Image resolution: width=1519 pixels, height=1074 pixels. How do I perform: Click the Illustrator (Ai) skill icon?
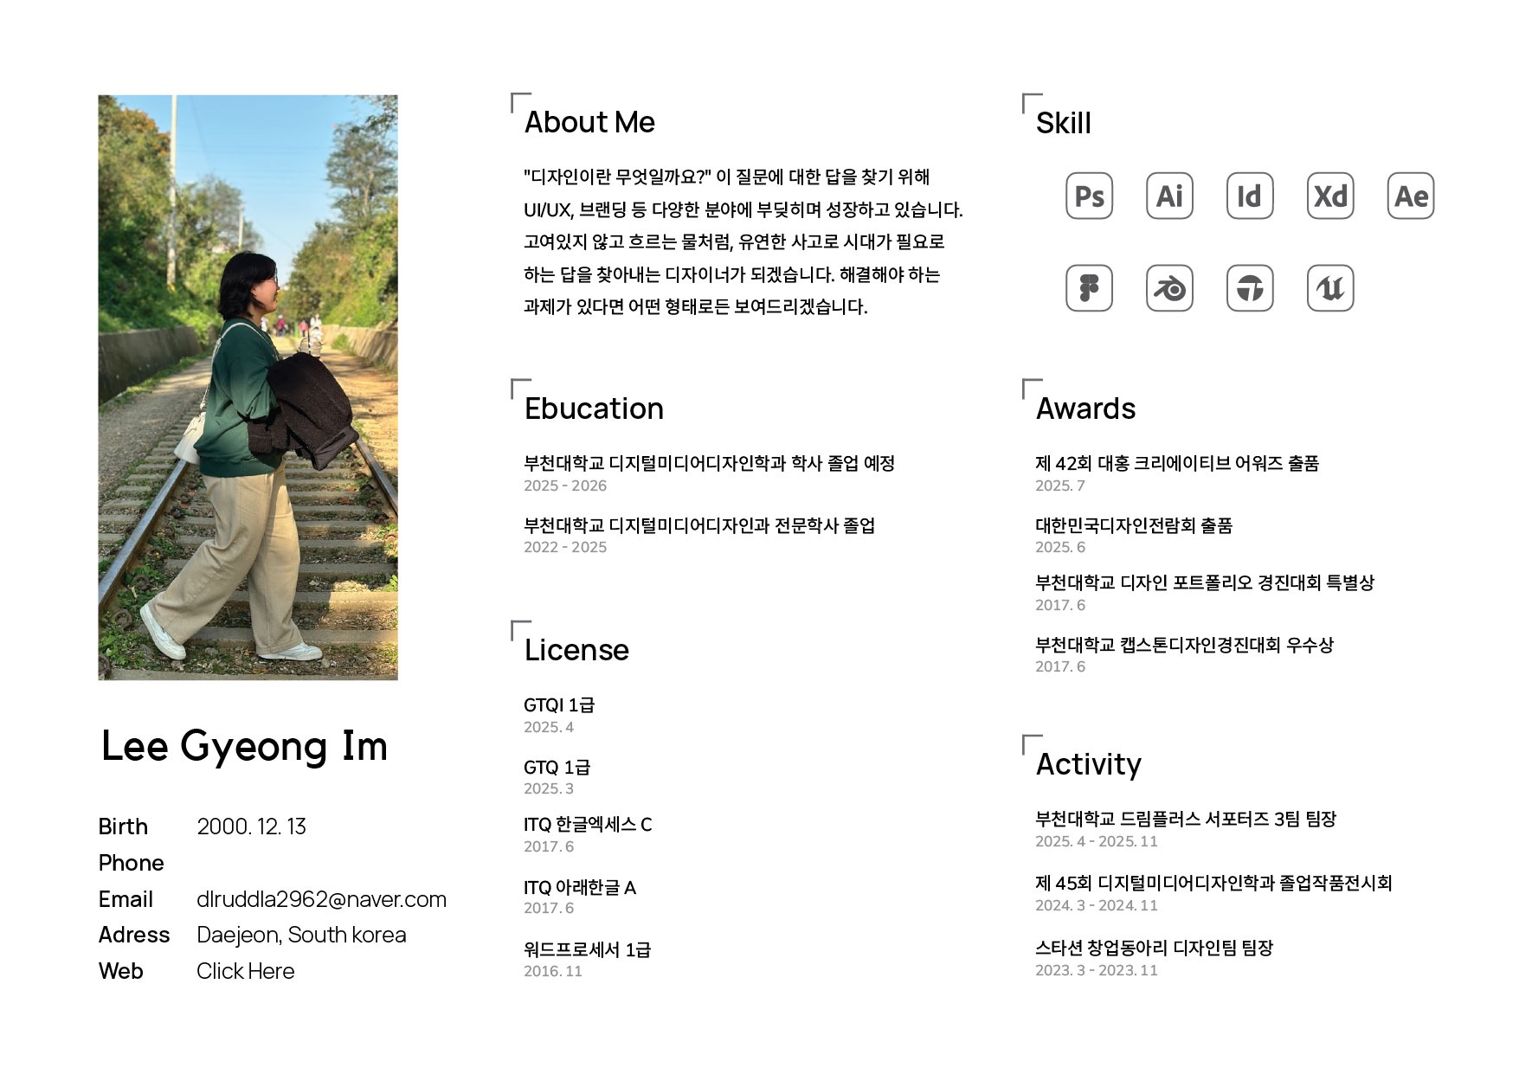(1169, 196)
